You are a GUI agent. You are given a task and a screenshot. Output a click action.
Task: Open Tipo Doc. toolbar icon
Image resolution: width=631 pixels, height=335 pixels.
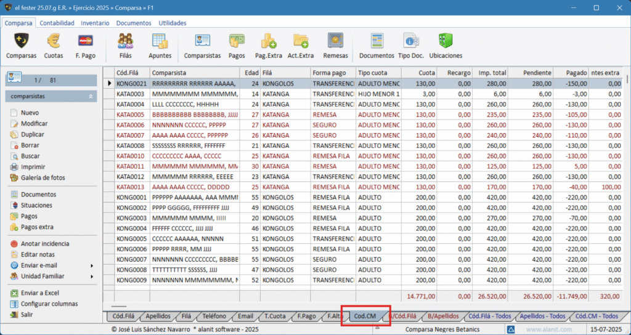[412, 45]
